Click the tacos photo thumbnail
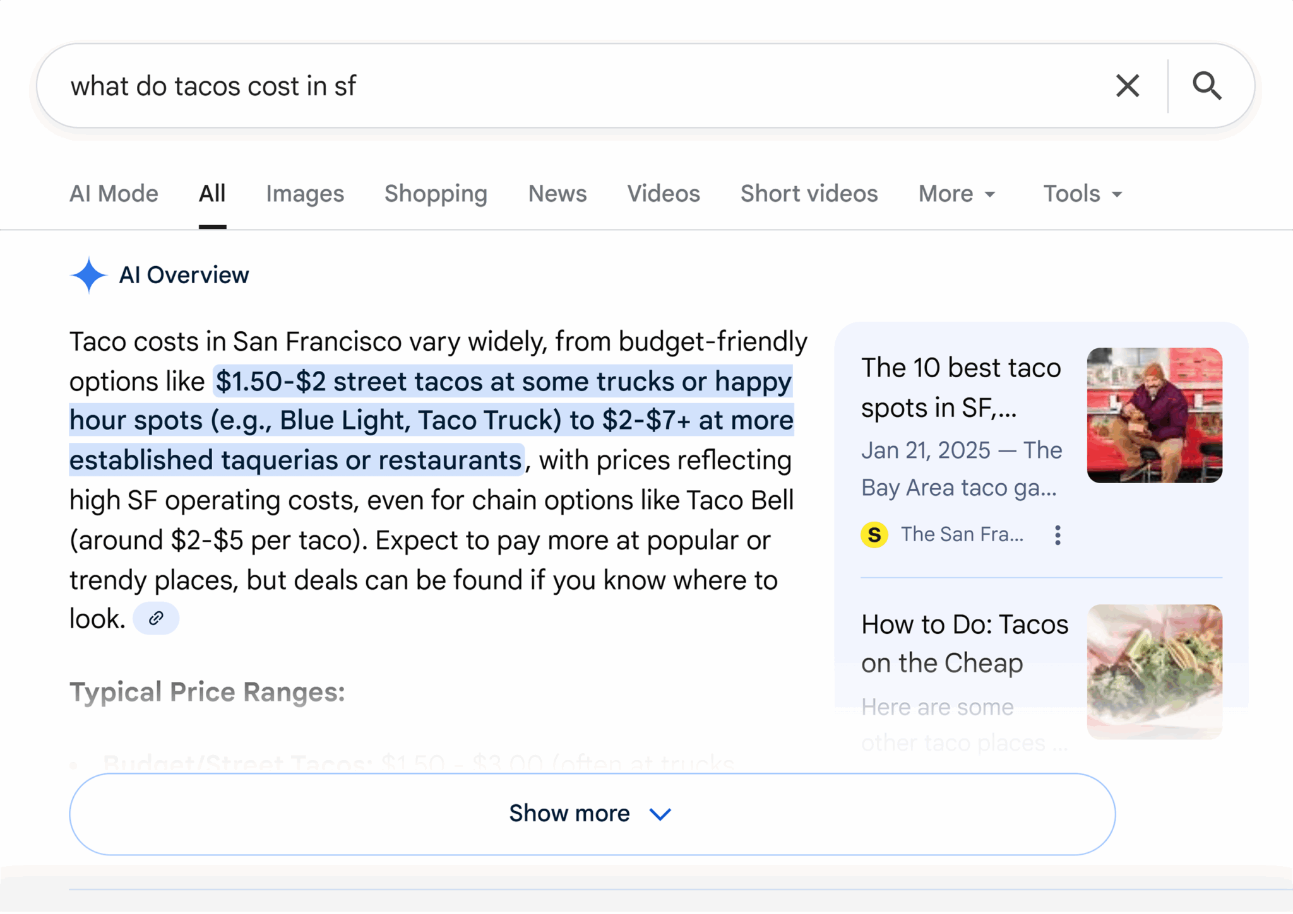The image size is (1293, 914). click(1154, 672)
